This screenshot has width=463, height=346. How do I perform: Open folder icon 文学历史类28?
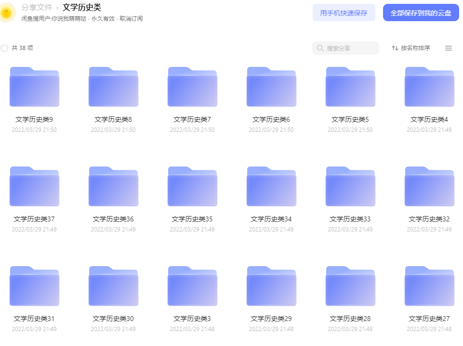coord(350,286)
